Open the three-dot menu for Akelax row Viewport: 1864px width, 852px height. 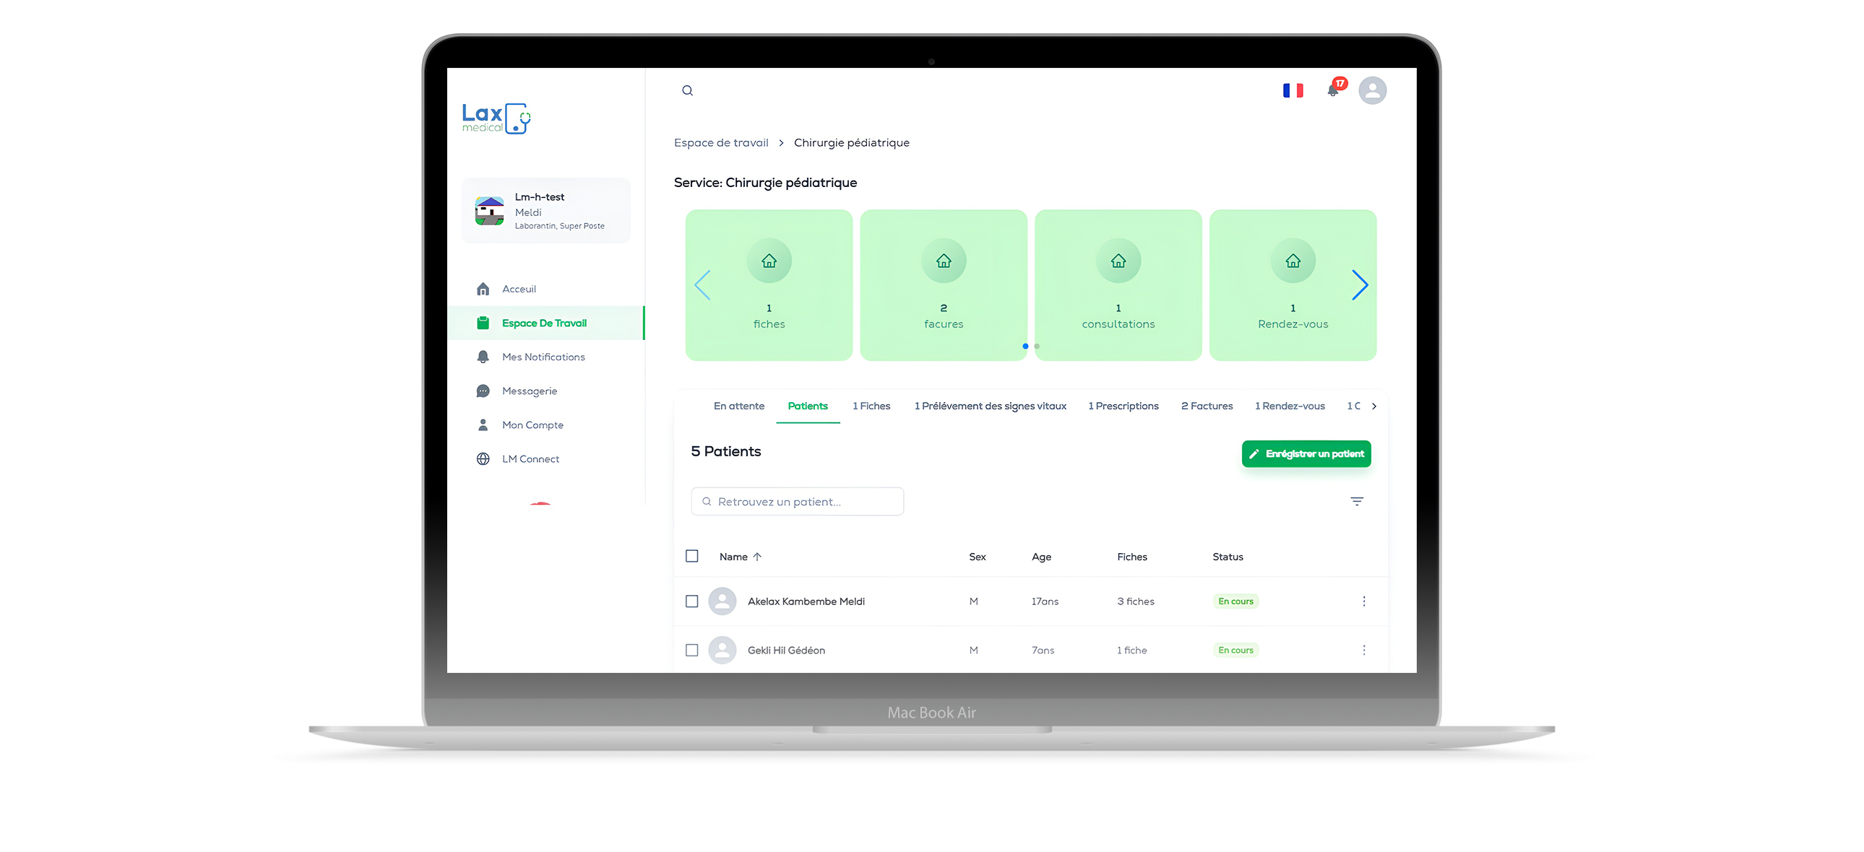point(1363,601)
